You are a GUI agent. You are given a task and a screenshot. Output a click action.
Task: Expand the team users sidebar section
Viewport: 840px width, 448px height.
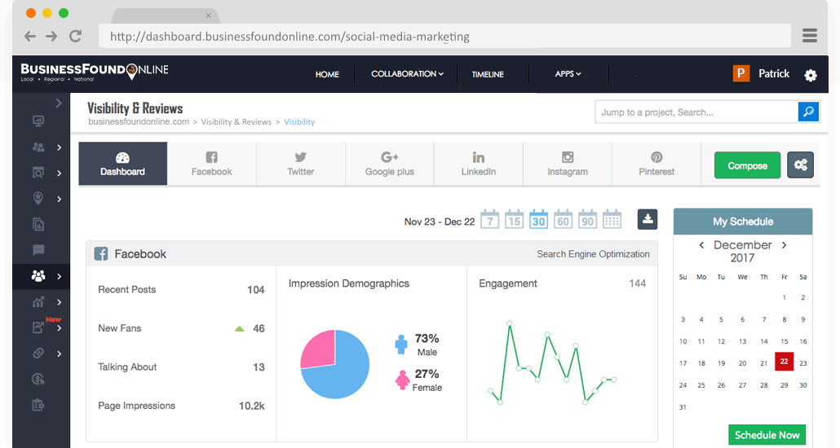click(x=59, y=147)
